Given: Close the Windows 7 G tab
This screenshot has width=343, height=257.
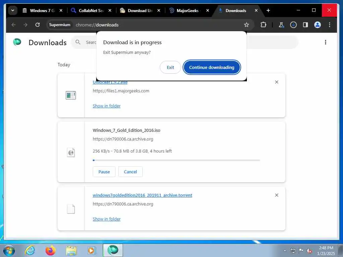Looking at the screenshot, I should 61,10.
